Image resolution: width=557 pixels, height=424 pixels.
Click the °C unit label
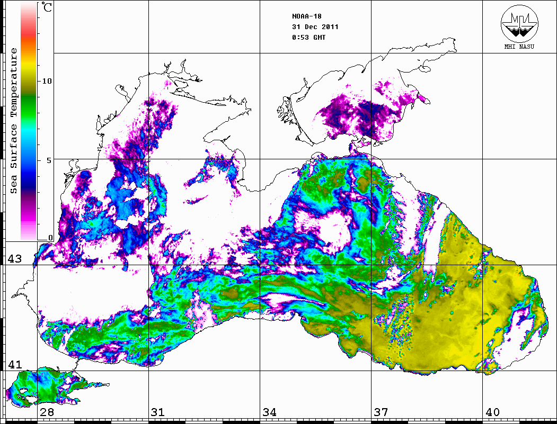coord(47,7)
